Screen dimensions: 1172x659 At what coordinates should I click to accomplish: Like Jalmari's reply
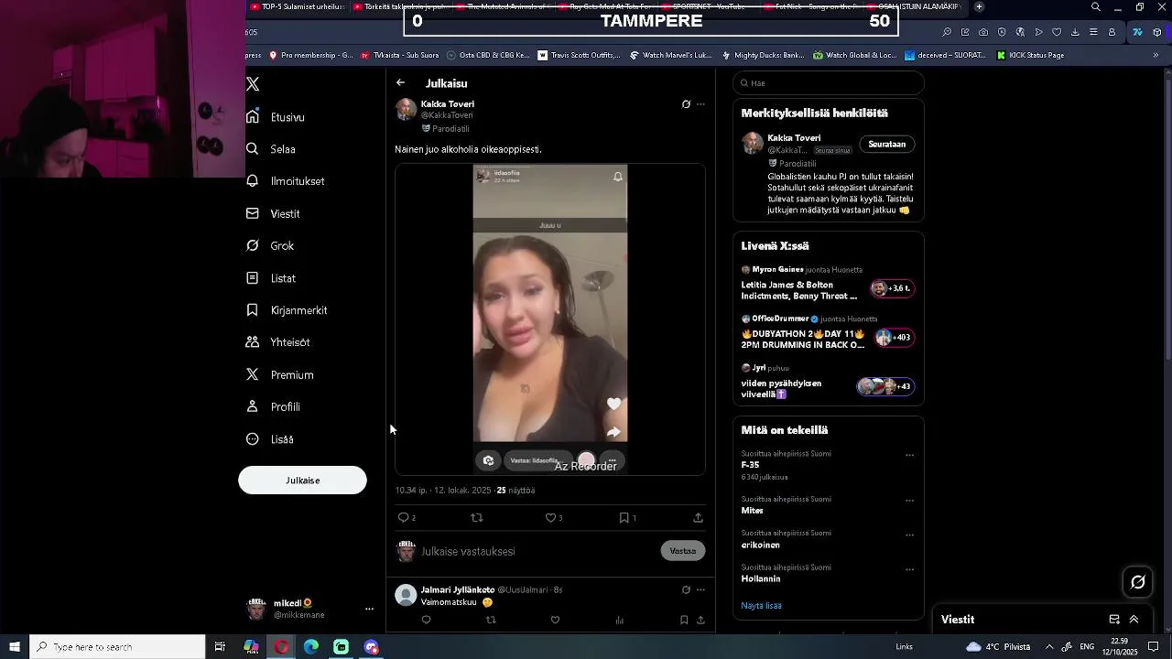(x=555, y=621)
